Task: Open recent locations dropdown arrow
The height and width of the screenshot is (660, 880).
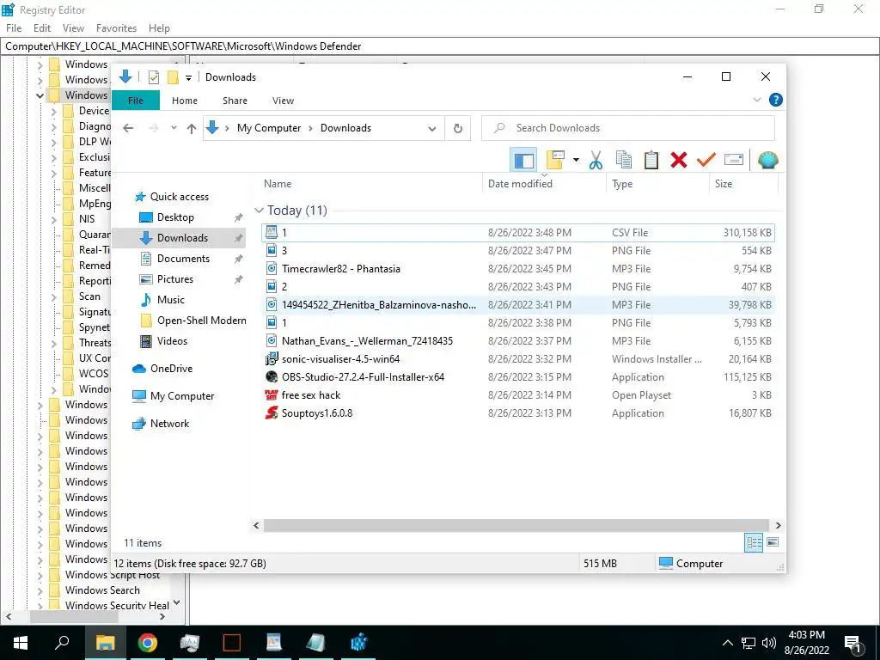Action: click(174, 129)
